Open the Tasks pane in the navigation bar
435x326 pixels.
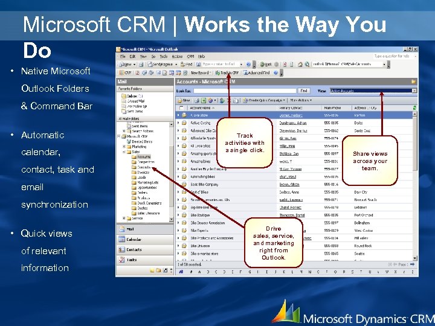click(145, 260)
